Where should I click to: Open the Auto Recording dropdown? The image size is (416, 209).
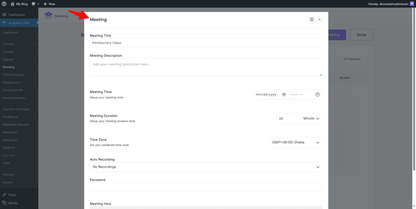point(206,167)
